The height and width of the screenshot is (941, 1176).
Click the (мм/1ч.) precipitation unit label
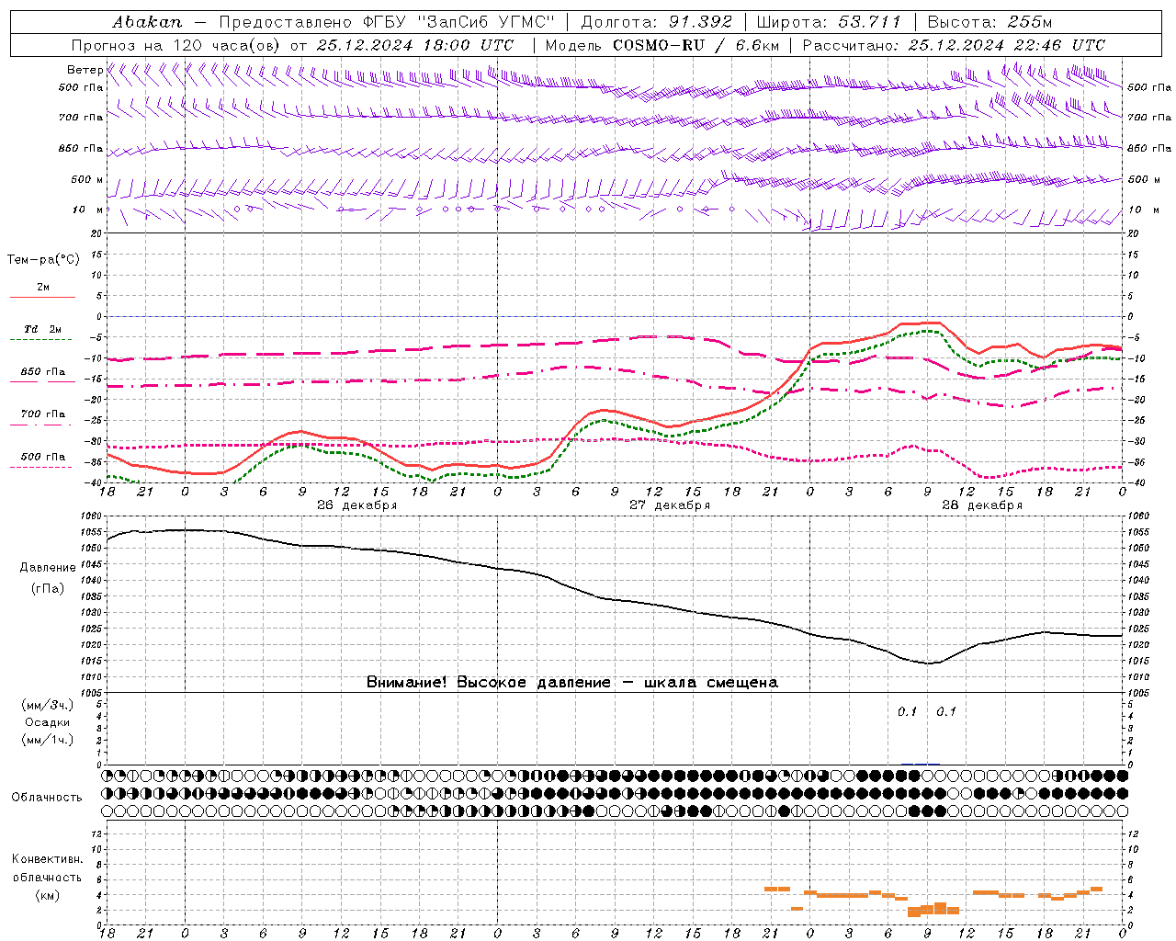(47, 740)
